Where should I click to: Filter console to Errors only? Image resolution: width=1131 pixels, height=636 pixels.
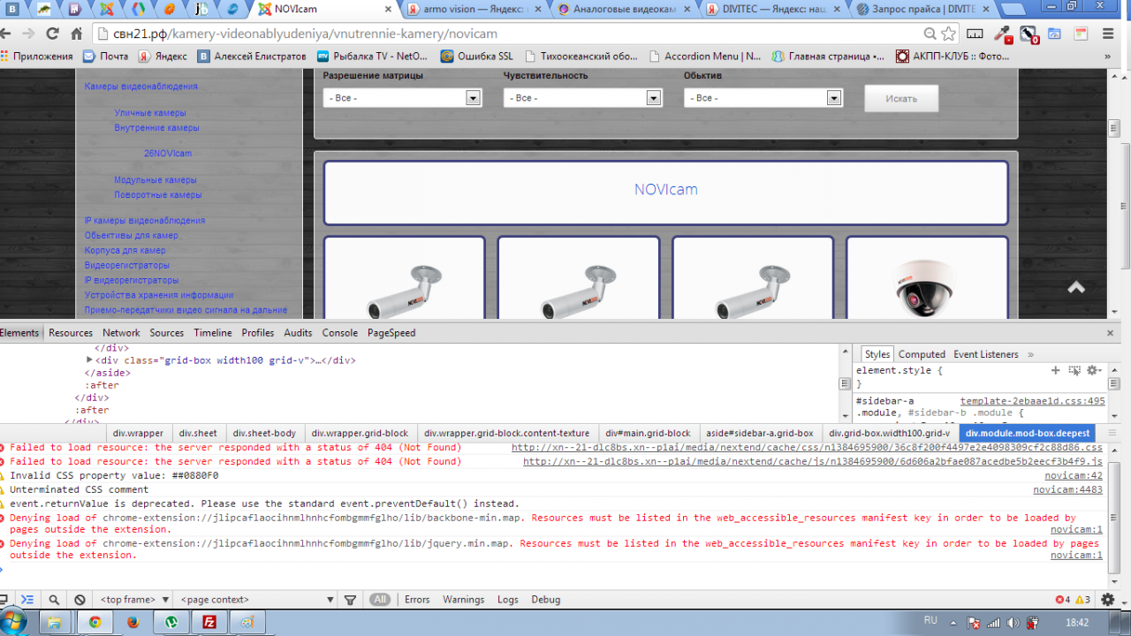point(417,600)
